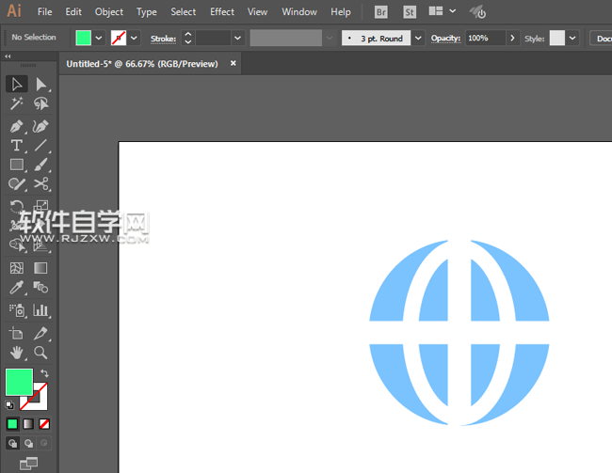Screen dimensions: 612x473
Task: Select the Eyedropper tool
Action: [x=17, y=289]
